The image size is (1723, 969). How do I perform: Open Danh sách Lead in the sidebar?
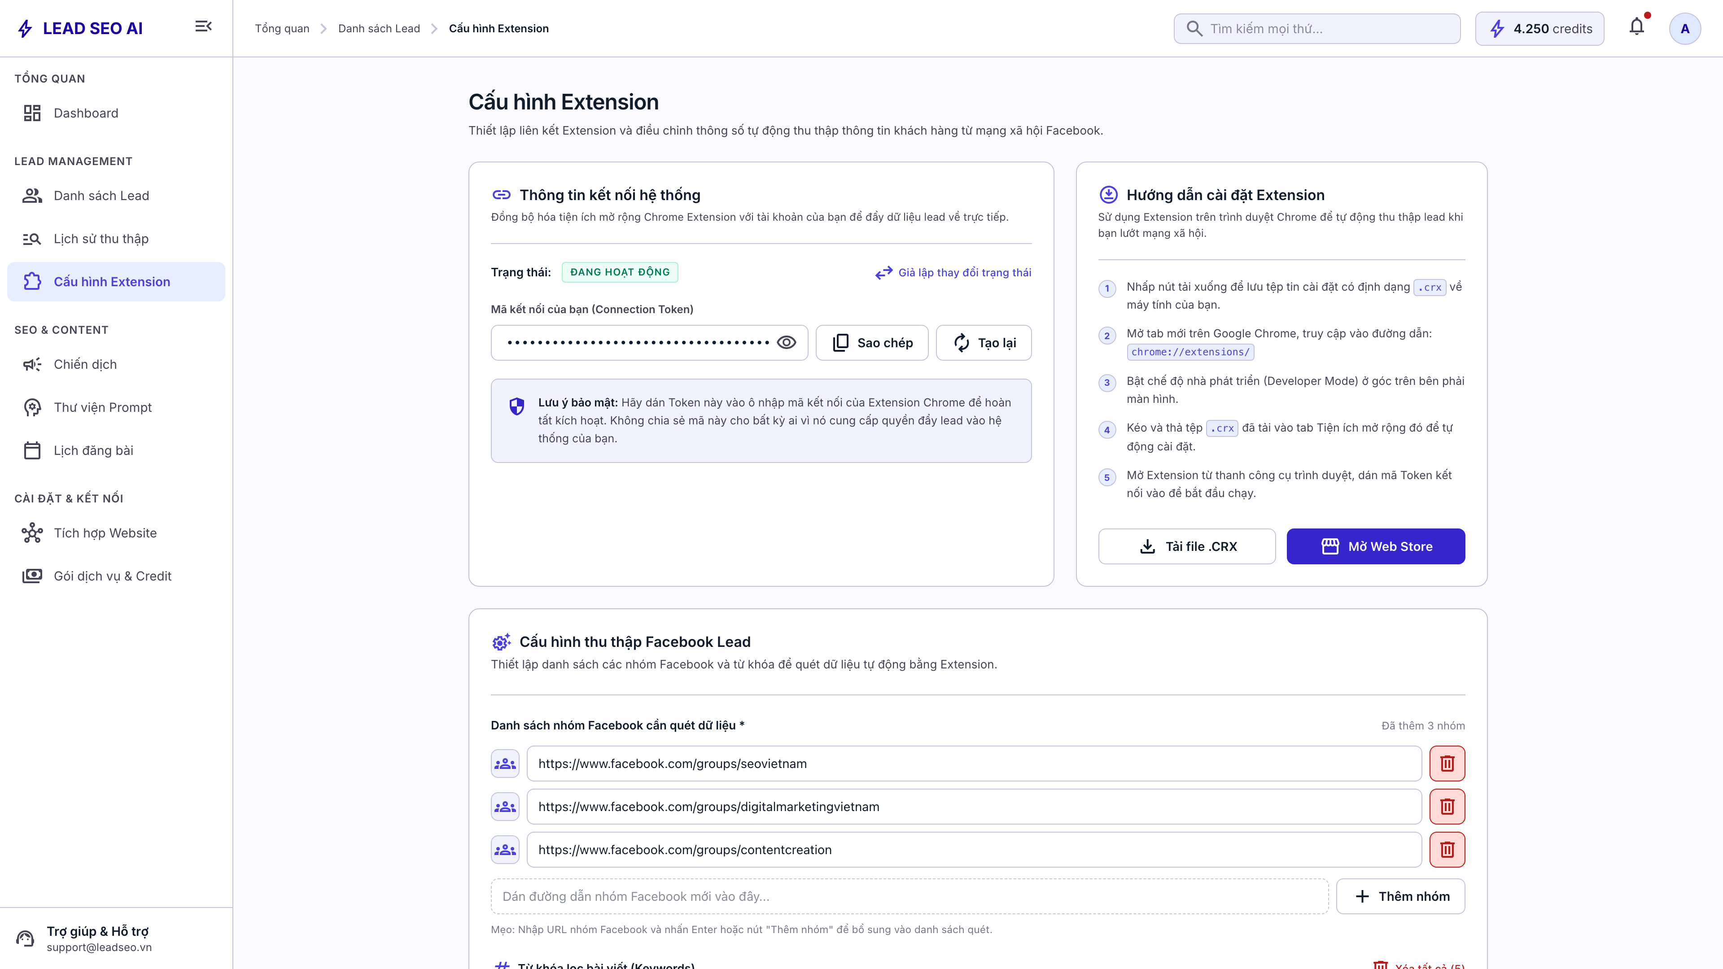116,196
